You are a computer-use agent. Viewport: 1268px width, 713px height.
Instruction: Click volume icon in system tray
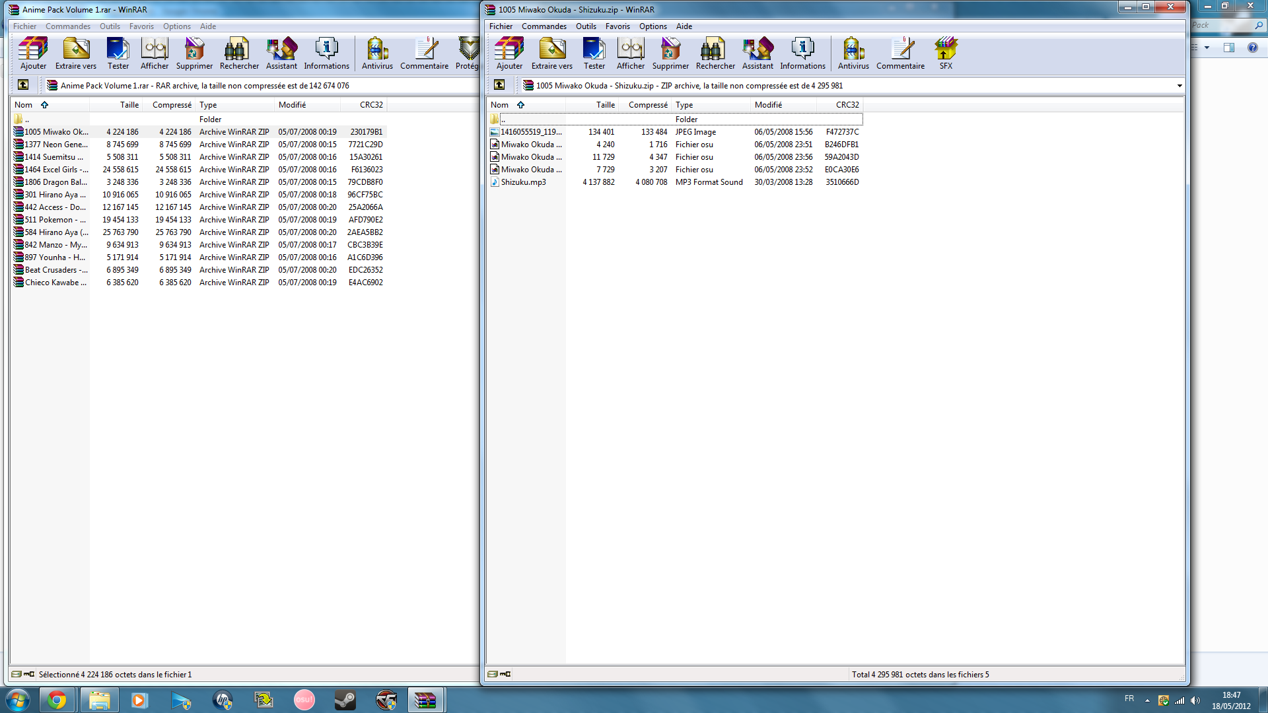click(1195, 700)
